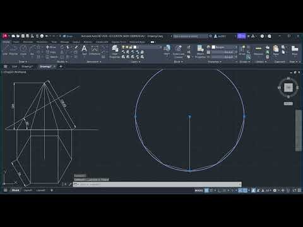Switch to the Model layout tab
Screen dimensions: 303x227
[x=15, y=190]
